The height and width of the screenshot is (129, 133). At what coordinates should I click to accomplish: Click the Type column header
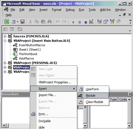(x=113, y=99)
